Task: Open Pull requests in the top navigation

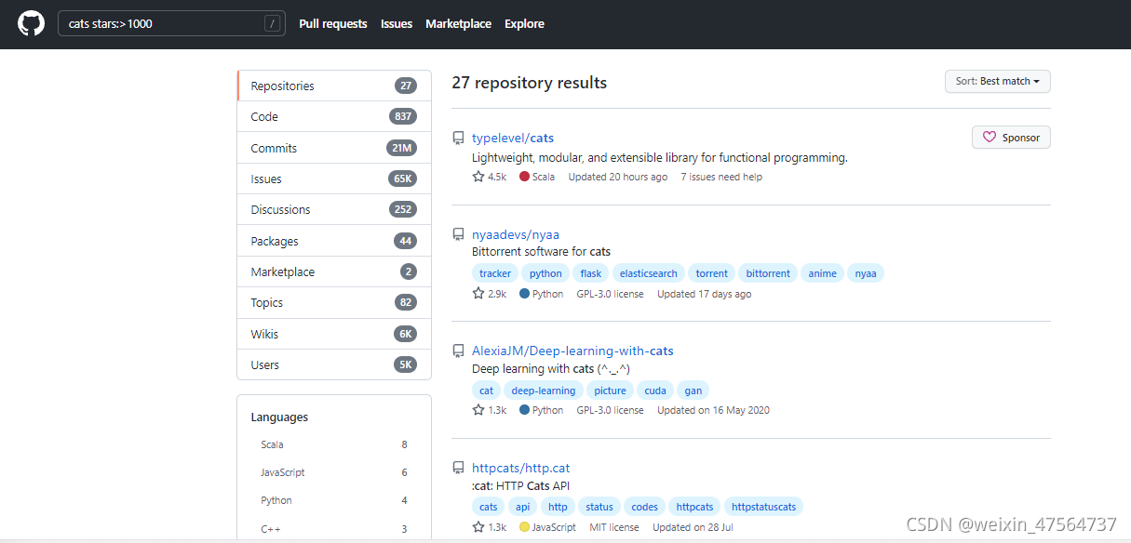Action: [x=333, y=24]
